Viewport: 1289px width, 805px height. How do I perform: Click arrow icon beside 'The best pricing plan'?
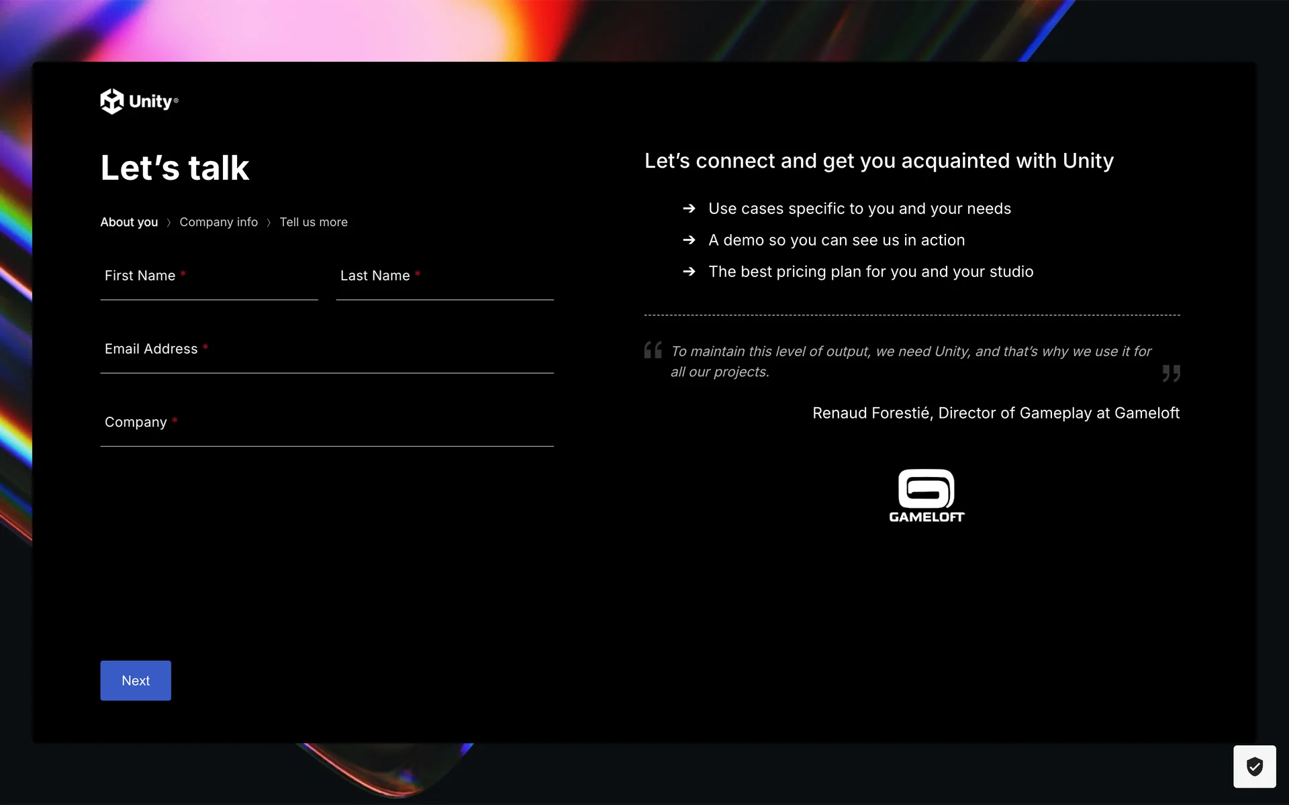pyautogui.click(x=689, y=272)
